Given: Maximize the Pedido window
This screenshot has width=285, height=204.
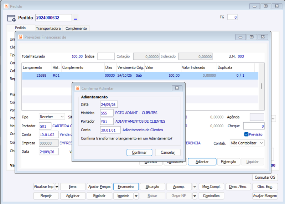Looking at the screenshot, I should (265, 6).
